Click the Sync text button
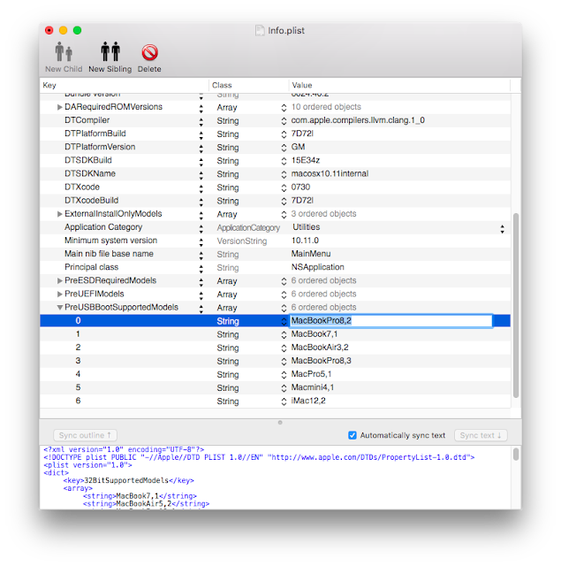The width and height of the screenshot is (561, 566). 481,435
